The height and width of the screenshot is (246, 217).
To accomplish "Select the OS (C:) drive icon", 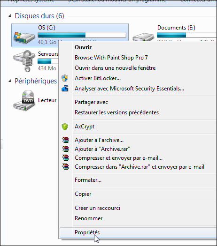I will (x=24, y=37).
